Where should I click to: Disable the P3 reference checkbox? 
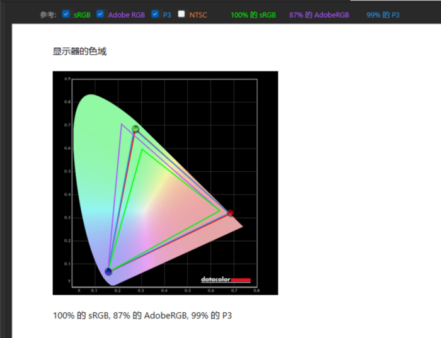(x=155, y=14)
